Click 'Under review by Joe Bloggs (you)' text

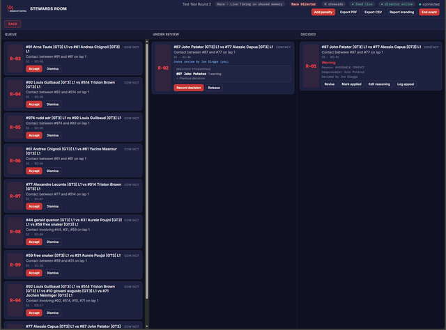(x=201, y=62)
